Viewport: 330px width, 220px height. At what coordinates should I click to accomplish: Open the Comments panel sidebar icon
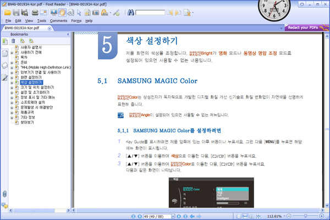(4, 205)
